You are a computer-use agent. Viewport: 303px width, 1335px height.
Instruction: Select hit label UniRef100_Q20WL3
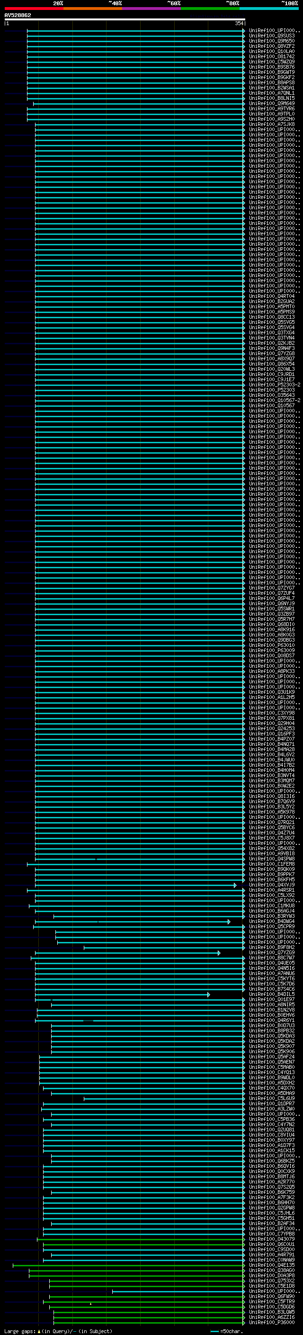[272, 368]
